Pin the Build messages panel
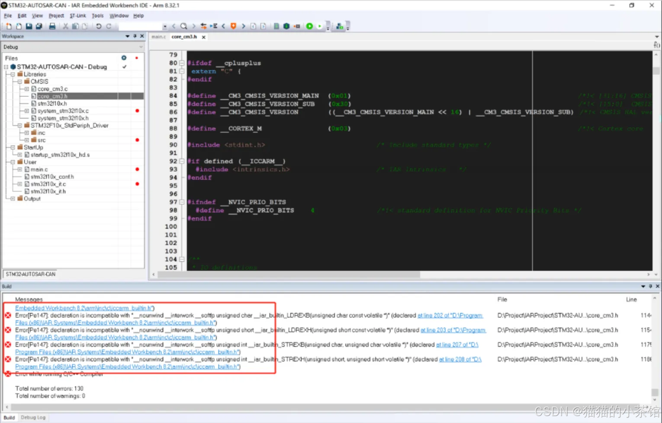The image size is (662, 423). coord(650,286)
